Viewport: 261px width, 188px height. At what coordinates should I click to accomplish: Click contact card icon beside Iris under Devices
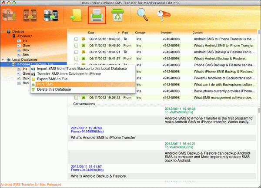19,41
